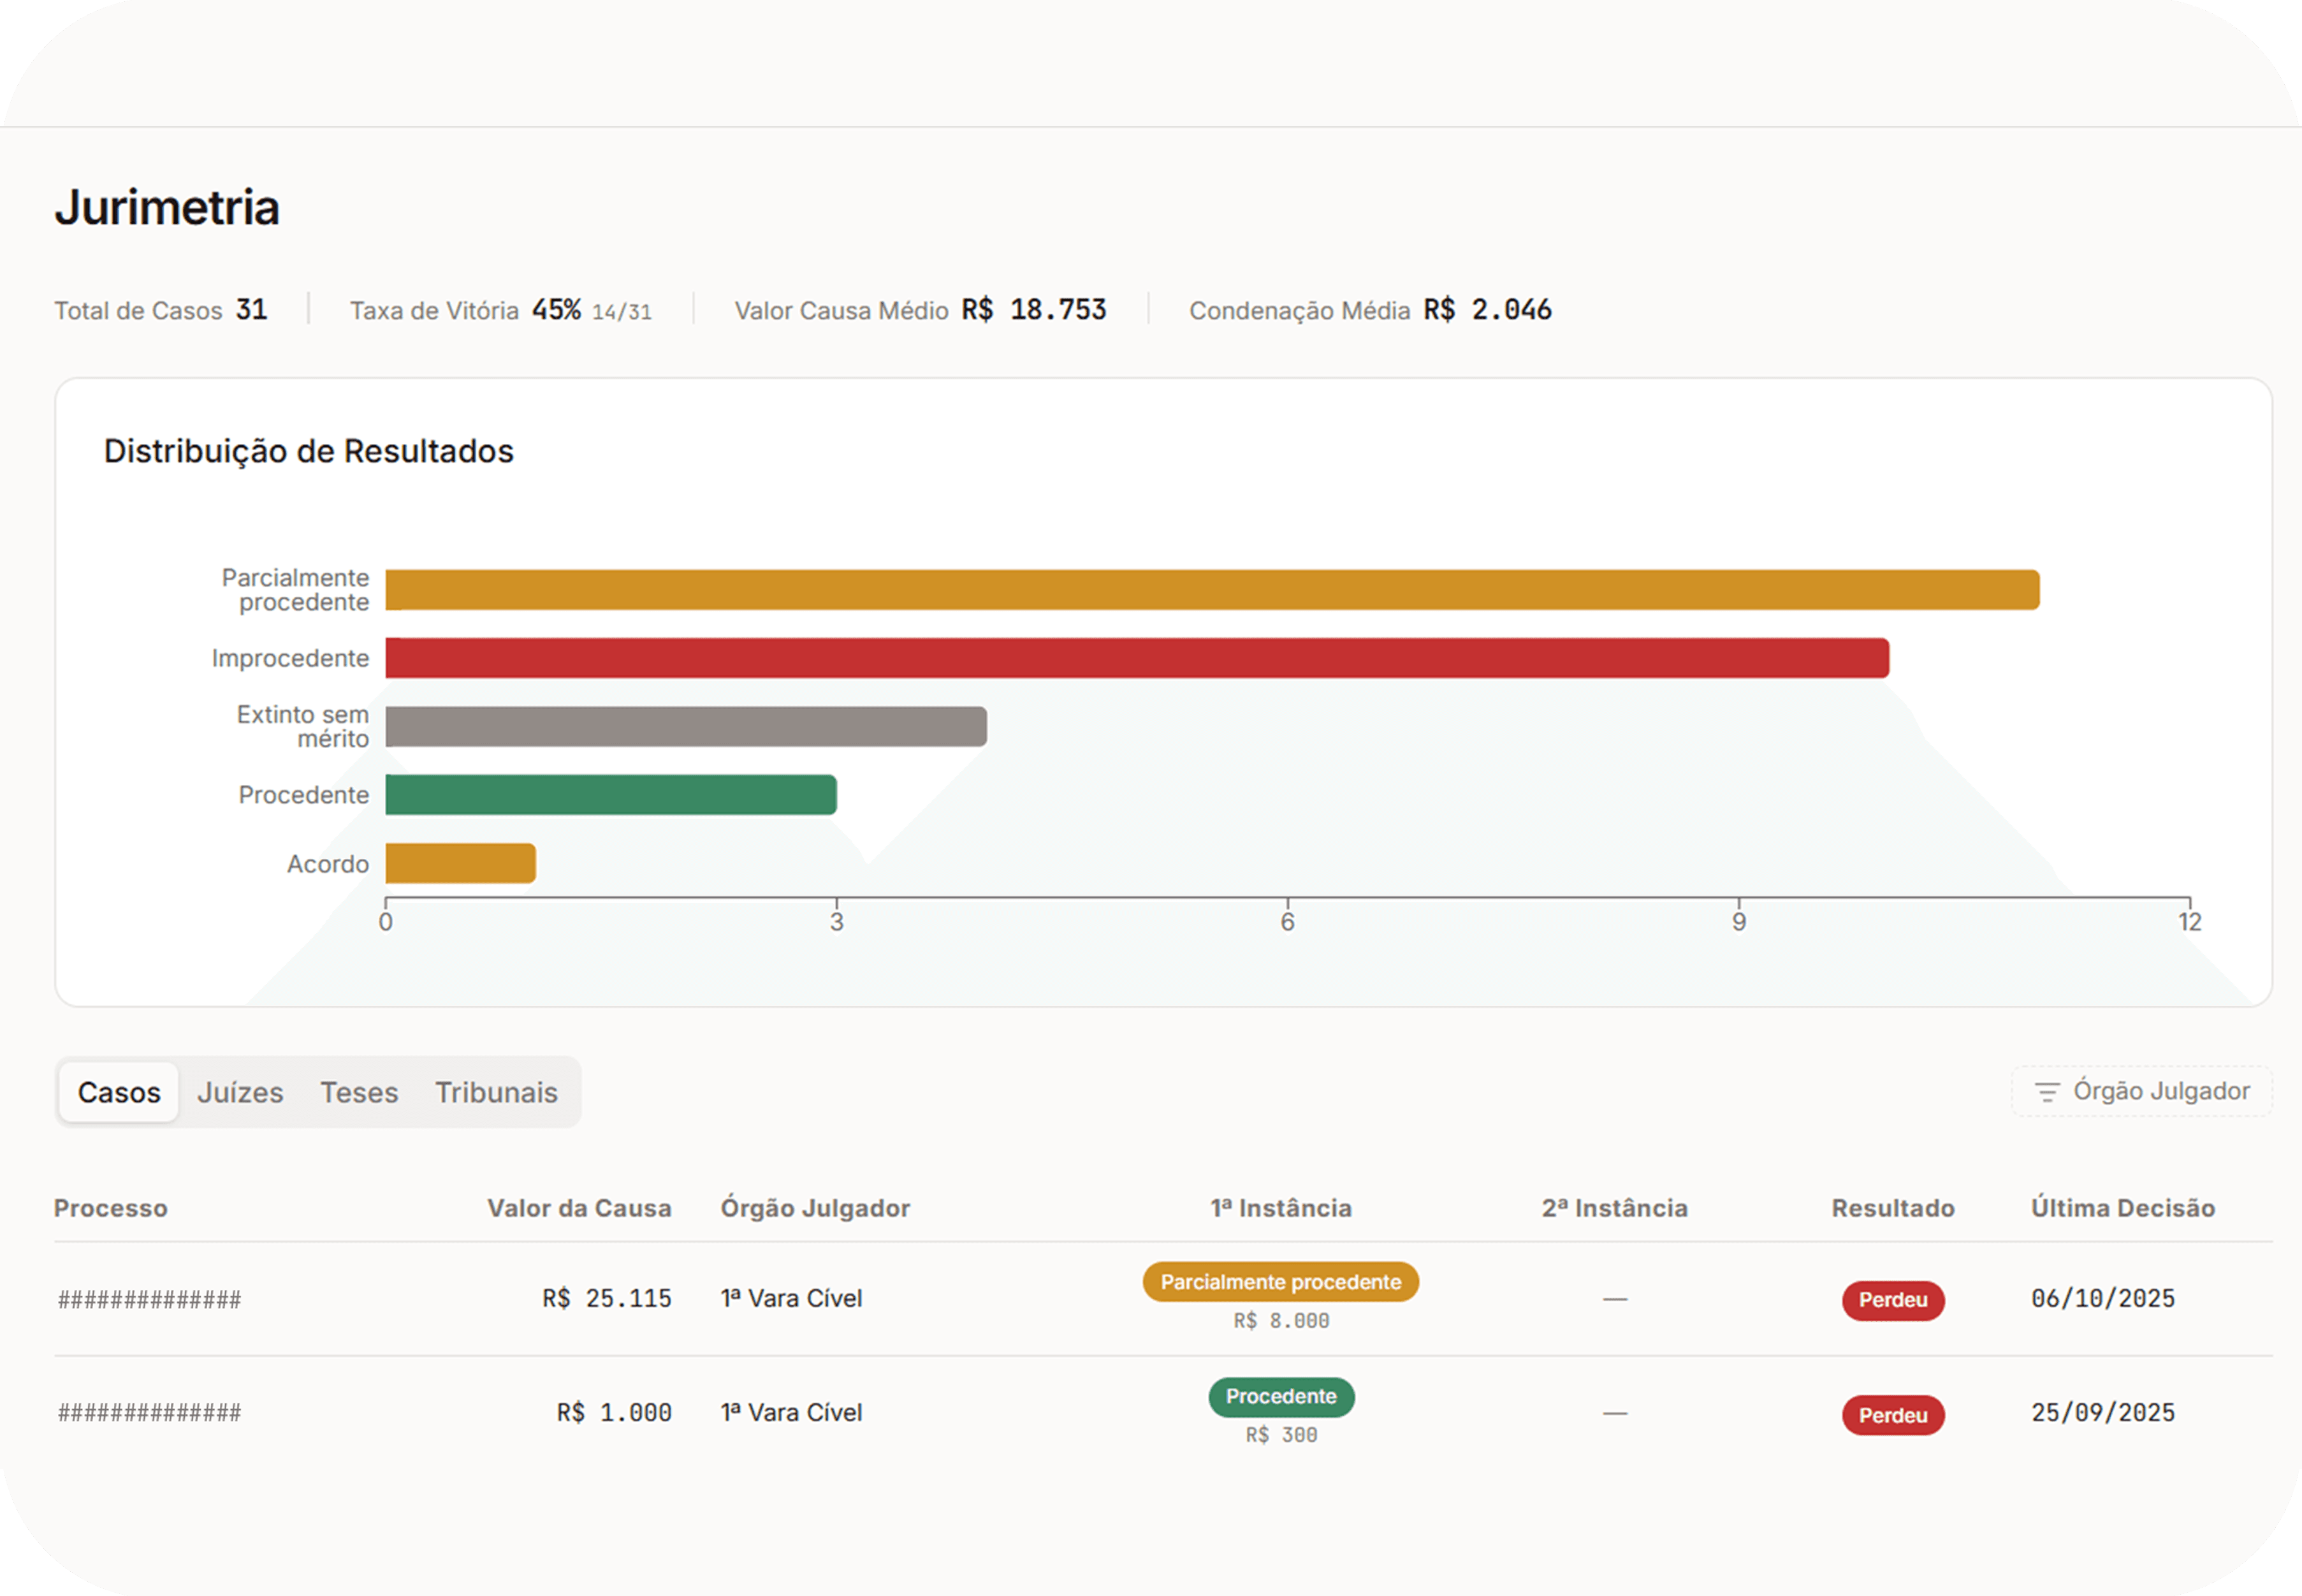The width and height of the screenshot is (2302, 1596).
Task: Sort by Última Decisão column header
Action: (2122, 1208)
